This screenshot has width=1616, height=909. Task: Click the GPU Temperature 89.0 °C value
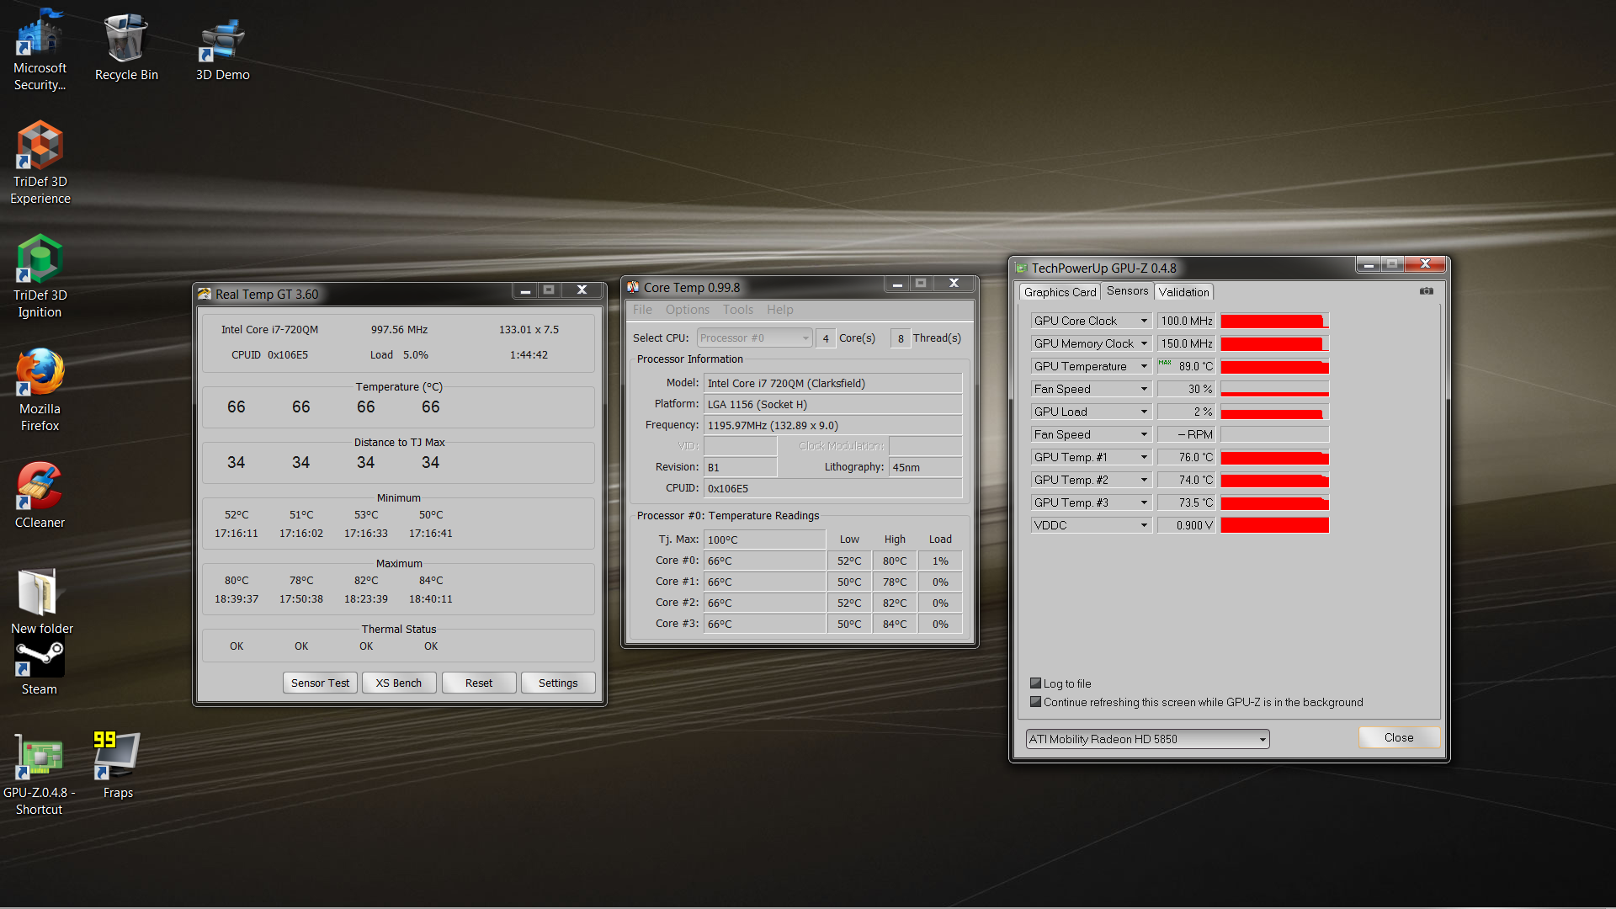tap(1186, 366)
